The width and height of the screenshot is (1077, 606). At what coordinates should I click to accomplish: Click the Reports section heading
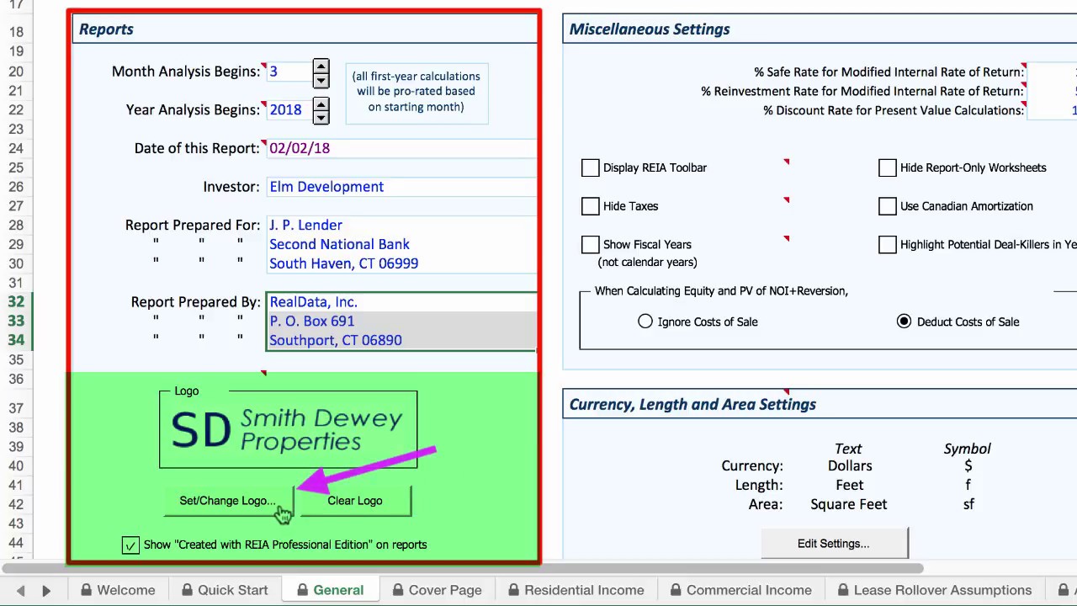coord(106,29)
